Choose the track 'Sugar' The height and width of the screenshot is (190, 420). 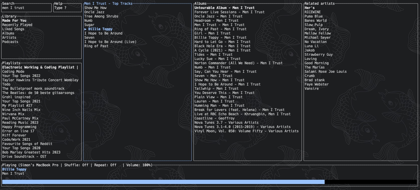point(89,25)
